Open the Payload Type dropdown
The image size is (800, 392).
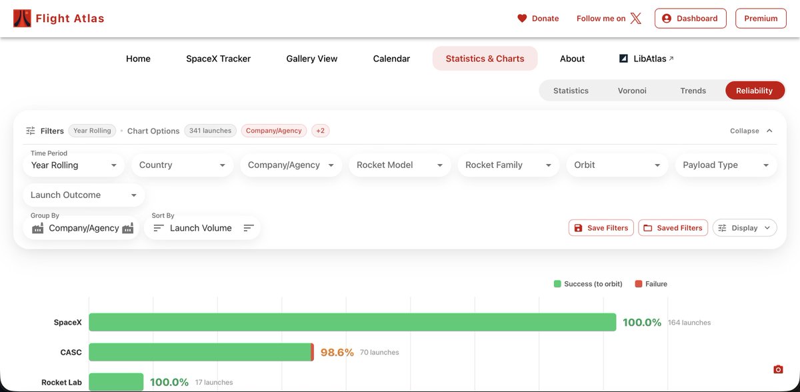(x=726, y=165)
